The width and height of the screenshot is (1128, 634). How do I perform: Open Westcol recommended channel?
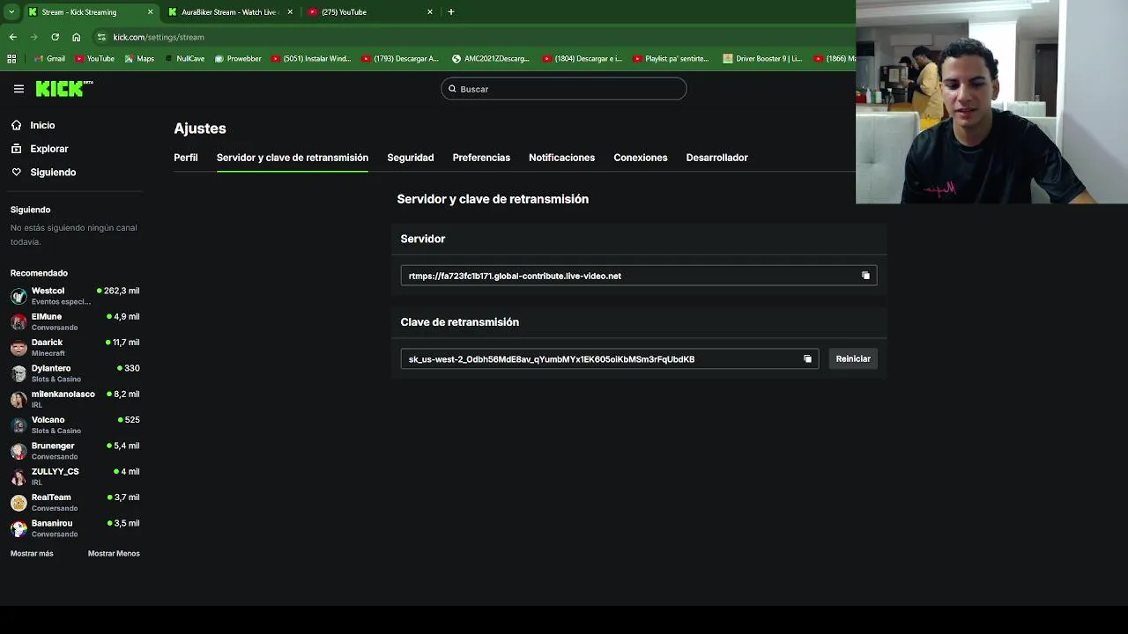pos(75,296)
